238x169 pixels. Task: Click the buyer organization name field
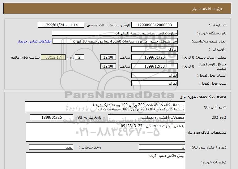115,33
